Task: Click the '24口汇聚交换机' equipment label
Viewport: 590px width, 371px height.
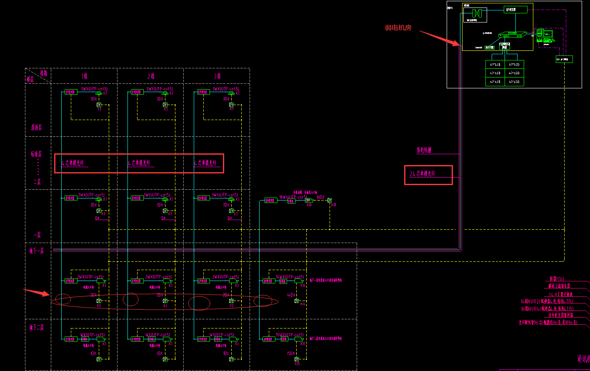Action: (x=561, y=294)
